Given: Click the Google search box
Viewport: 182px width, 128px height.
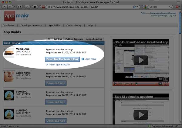Looking at the screenshot, I should point(159,7).
